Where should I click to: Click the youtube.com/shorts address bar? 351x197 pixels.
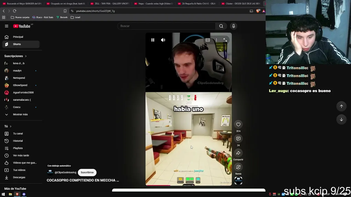[159, 11]
